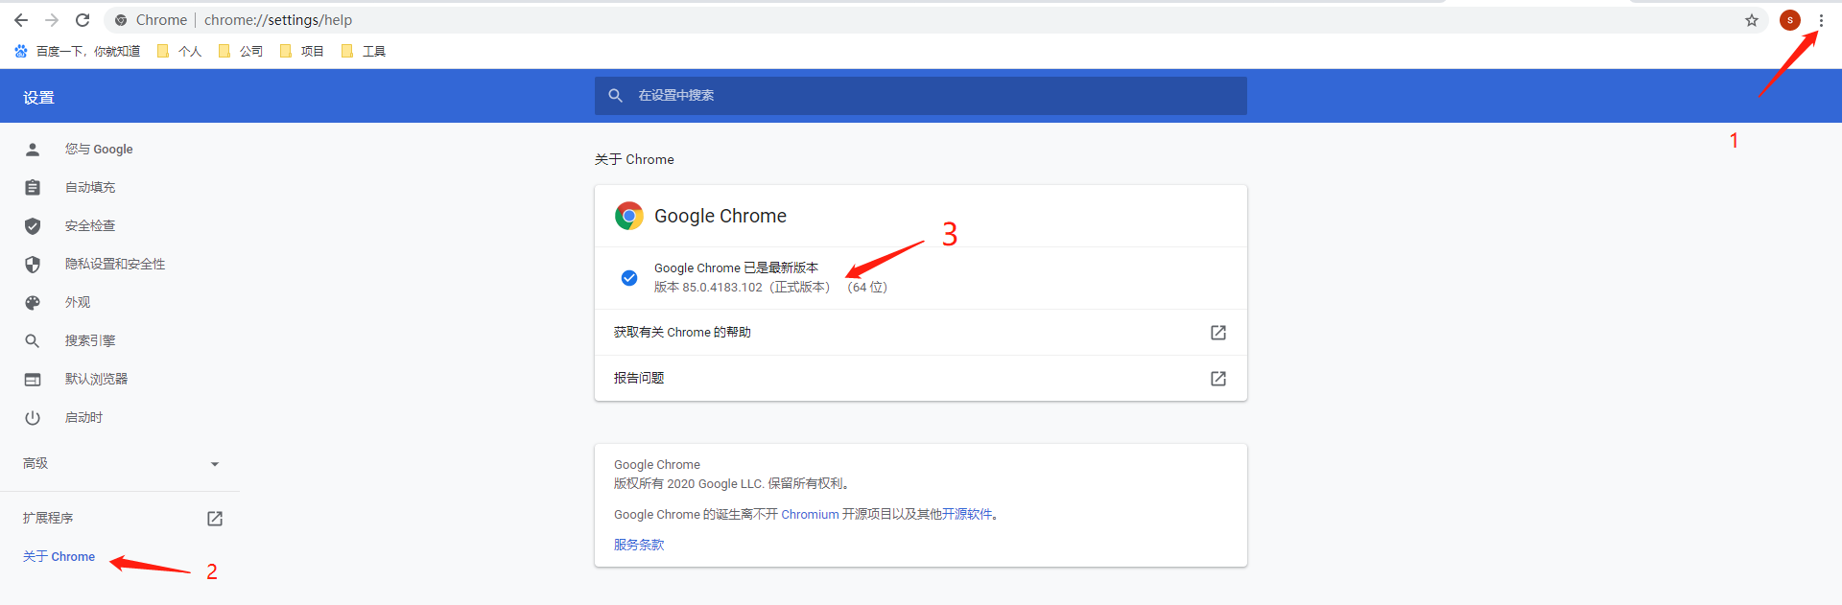
Task: Click external-link icon on Chrome help row
Action: click(1218, 332)
